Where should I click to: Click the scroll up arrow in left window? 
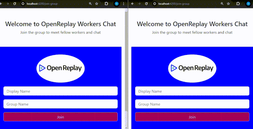(126, 10)
